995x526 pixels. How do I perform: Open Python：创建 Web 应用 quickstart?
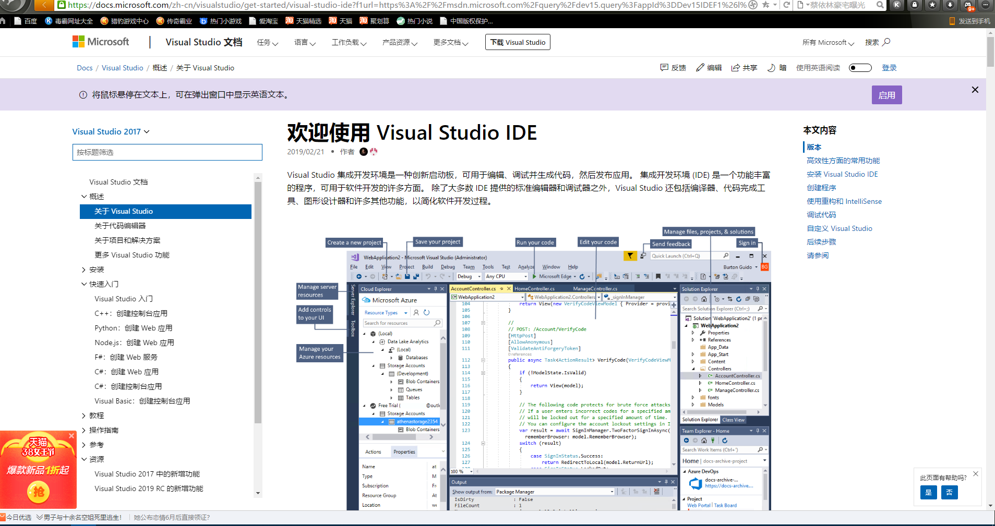click(x=134, y=328)
